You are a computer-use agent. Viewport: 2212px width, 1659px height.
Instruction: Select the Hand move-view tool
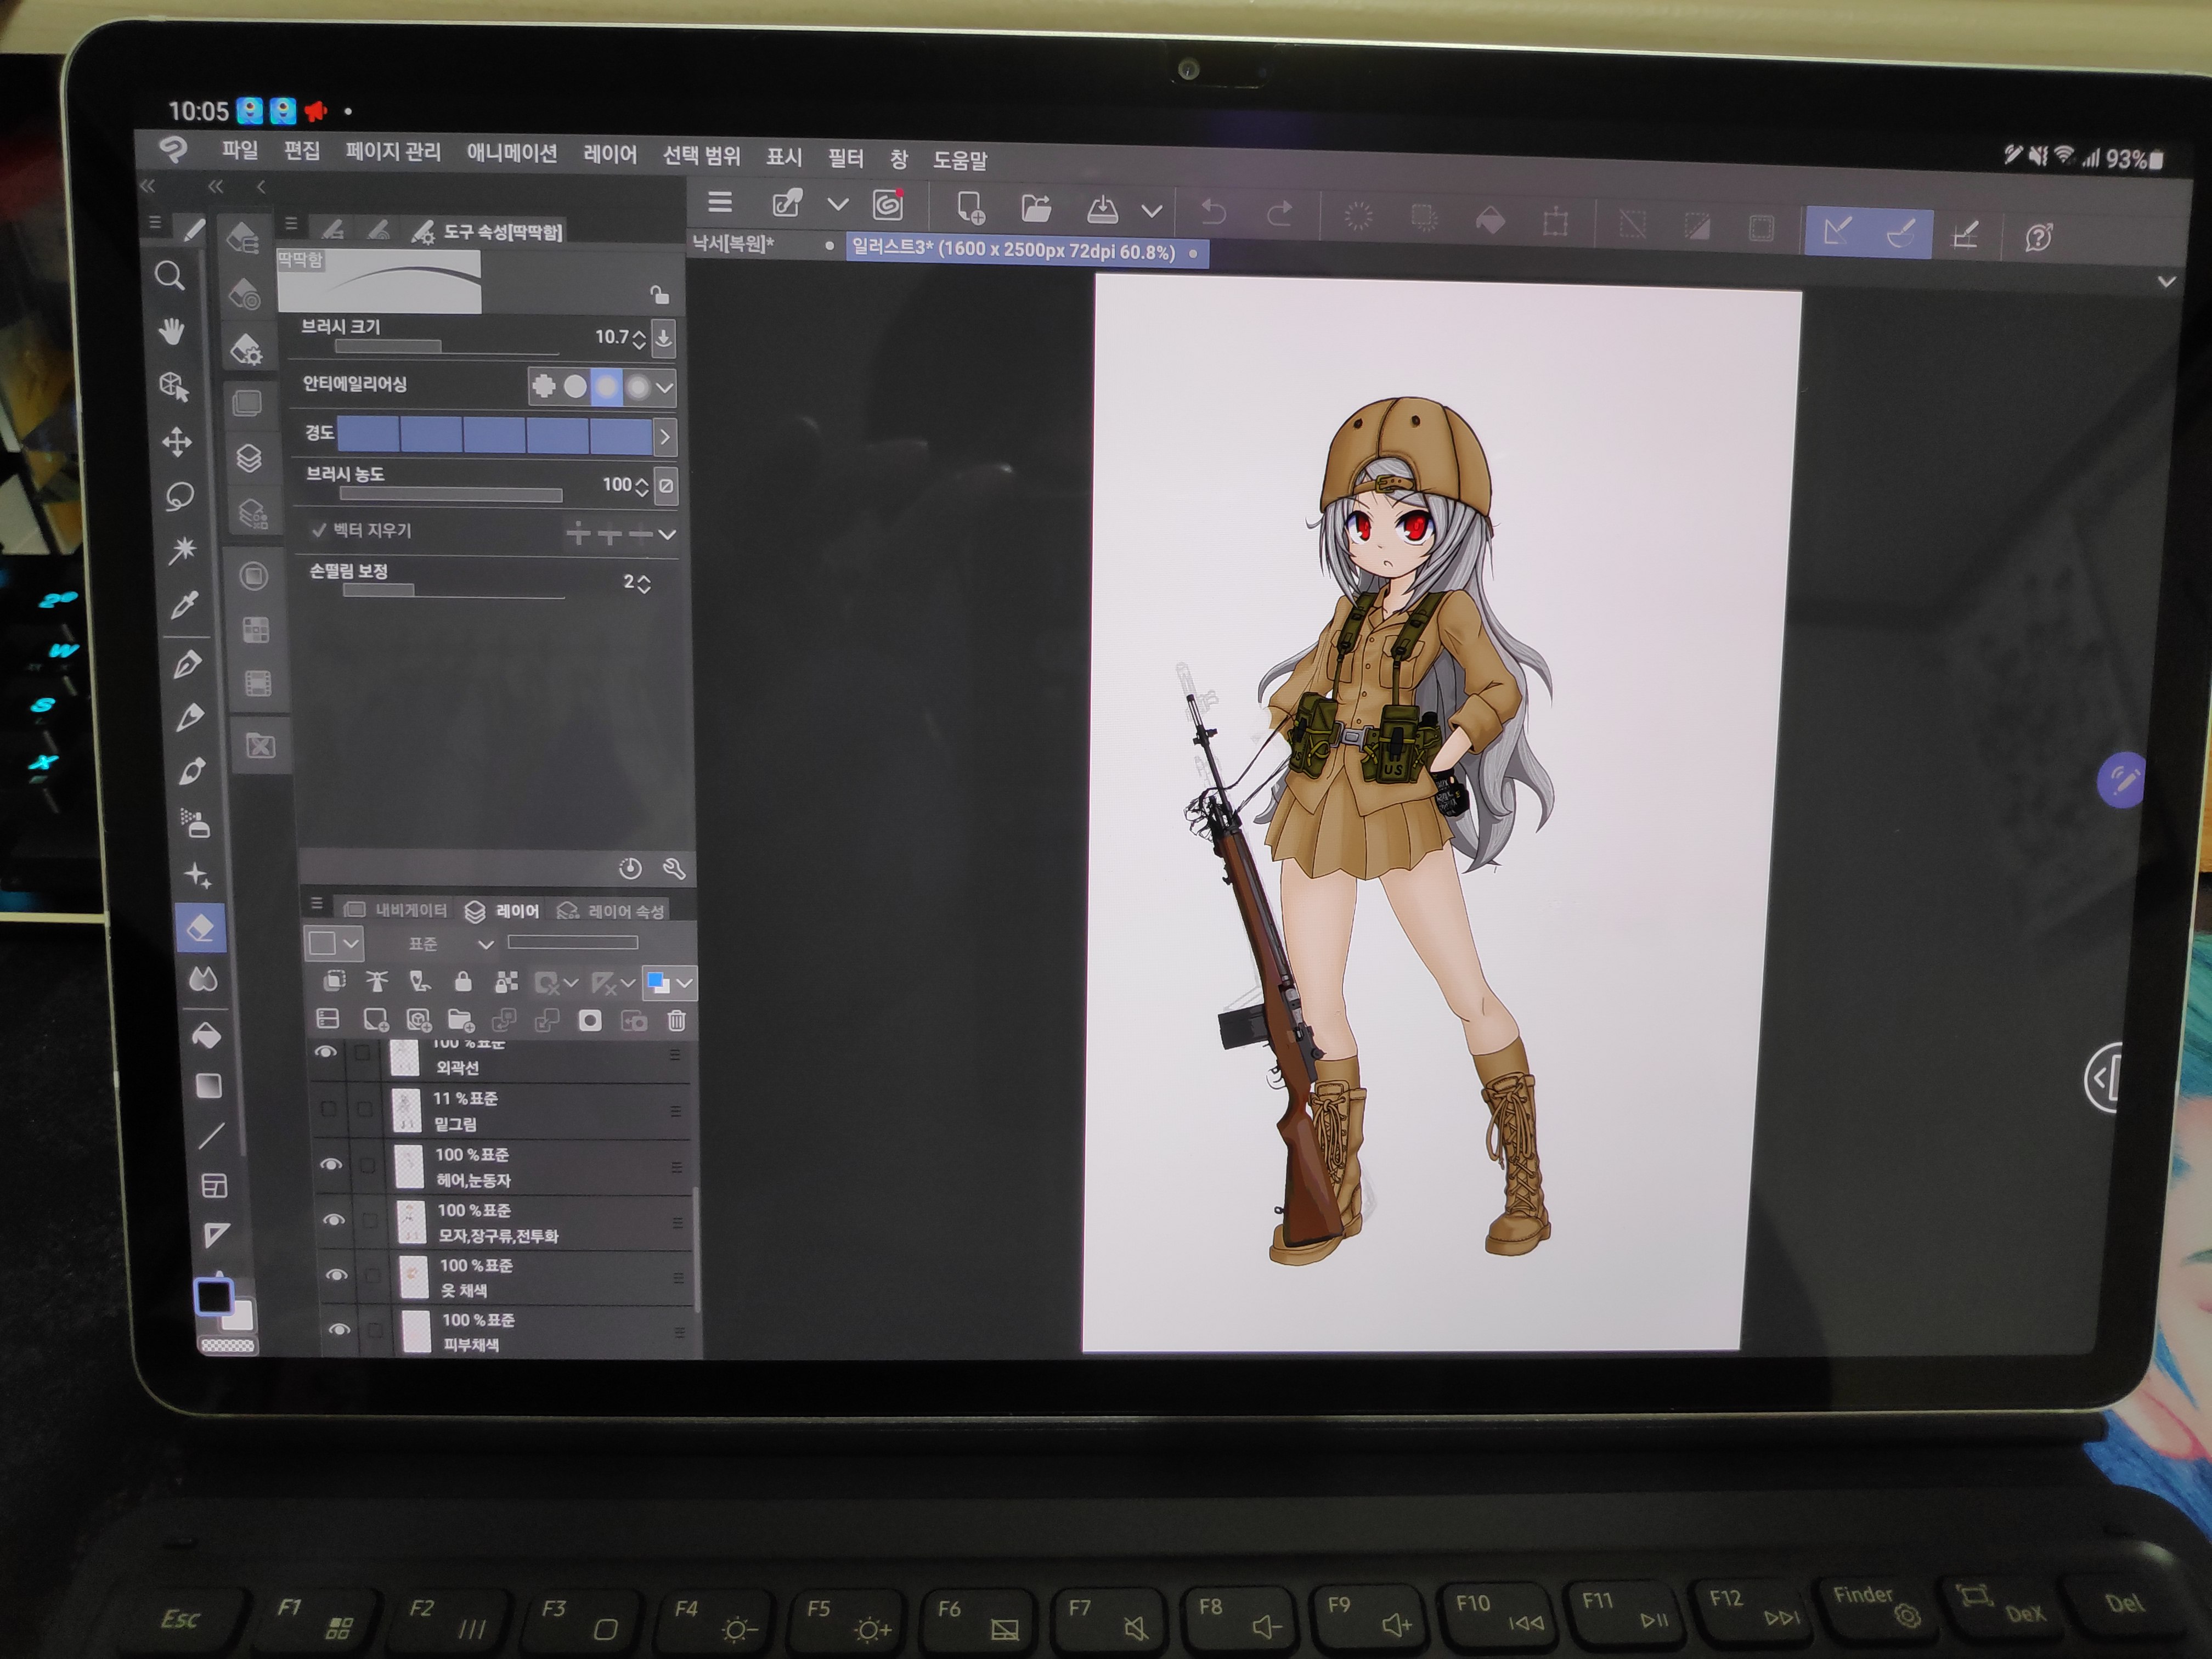pyautogui.click(x=172, y=331)
